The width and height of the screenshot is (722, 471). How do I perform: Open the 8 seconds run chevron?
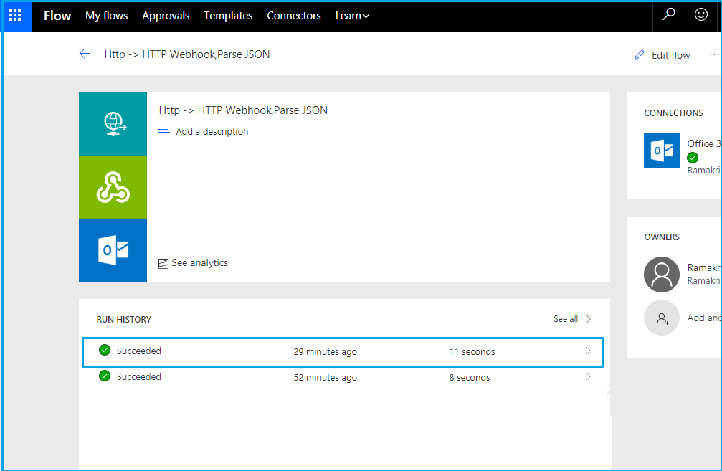click(x=588, y=376)
